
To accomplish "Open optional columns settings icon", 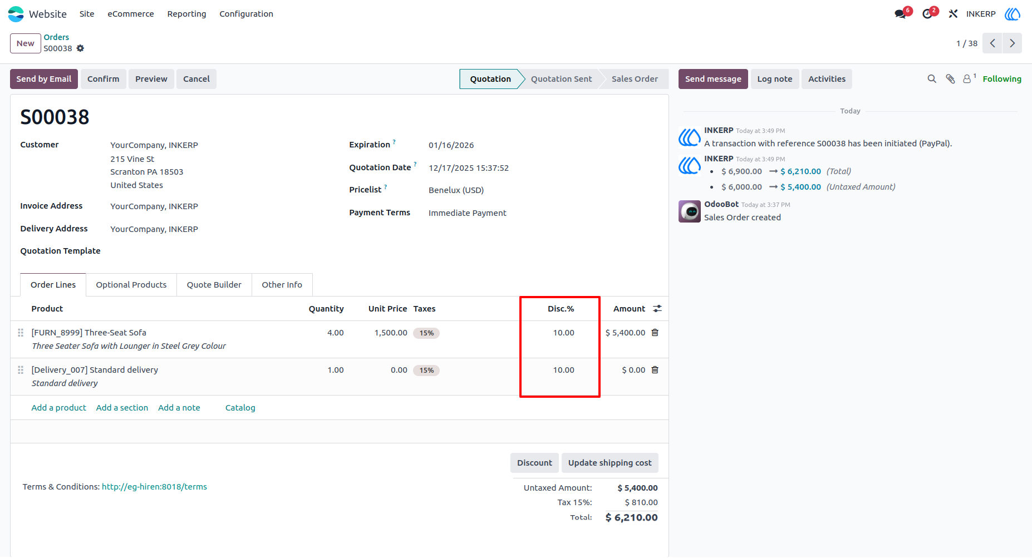I will [x=657, y=309].
